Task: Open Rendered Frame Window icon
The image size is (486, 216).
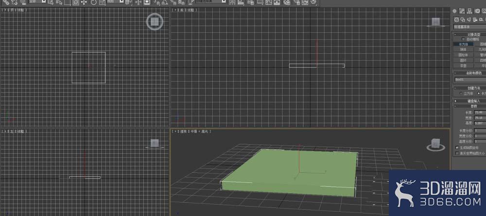Action: click(305, 3)
